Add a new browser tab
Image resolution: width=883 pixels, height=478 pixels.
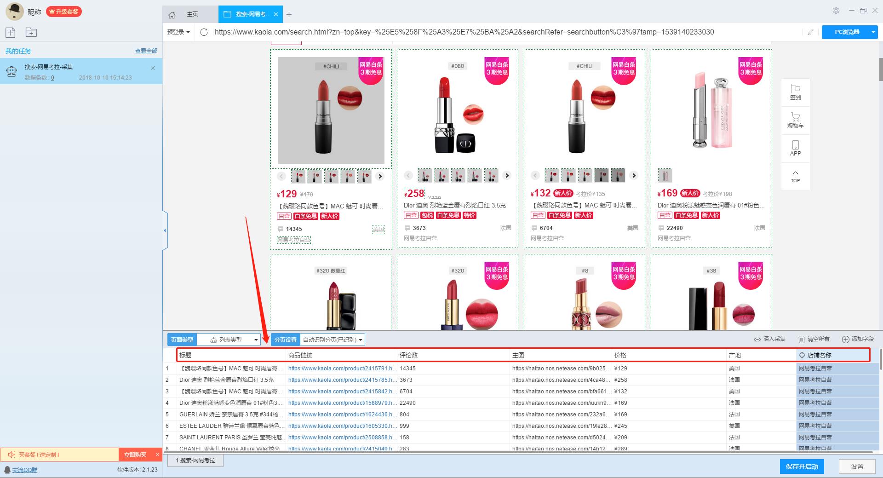tap(289, 14)
